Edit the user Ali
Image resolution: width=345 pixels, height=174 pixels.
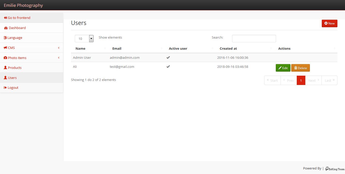[283, 68]
